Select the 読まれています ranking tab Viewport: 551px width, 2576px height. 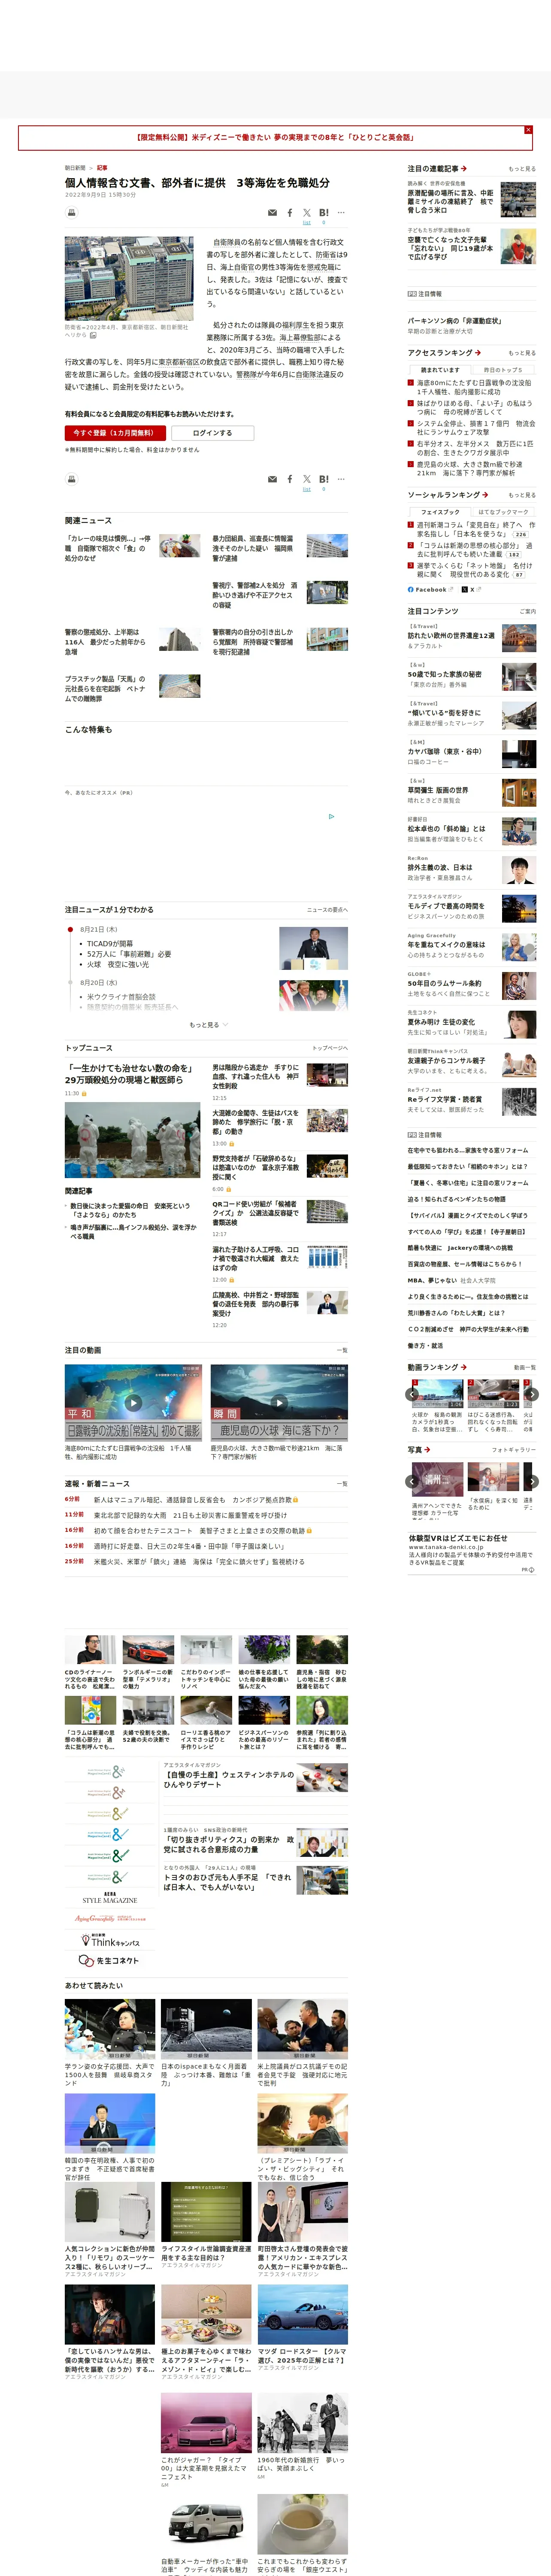point(440,370)
